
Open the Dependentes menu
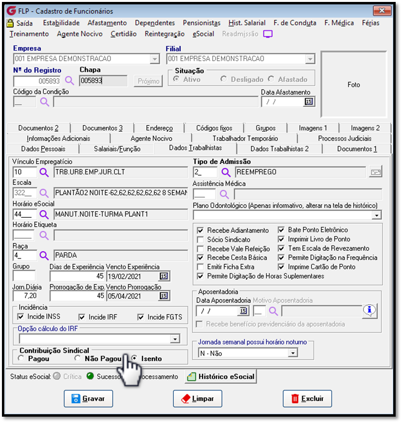point(155,23)
